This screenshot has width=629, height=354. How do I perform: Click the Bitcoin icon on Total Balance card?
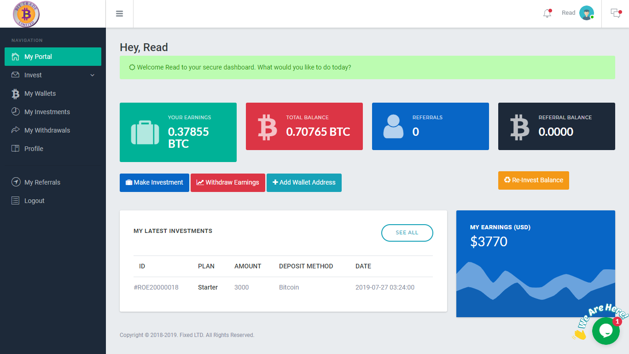pyautogui.click(x=268, y=127)
